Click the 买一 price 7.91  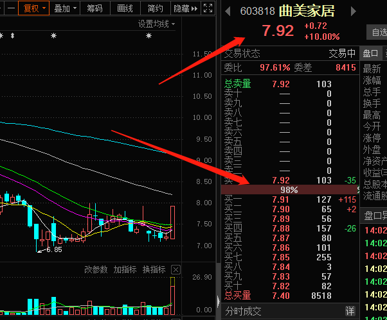(281, 199)
